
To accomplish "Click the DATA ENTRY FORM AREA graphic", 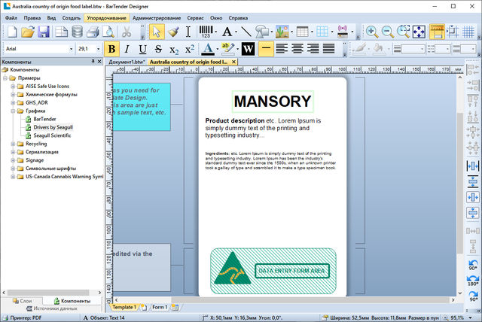I will (292, 271).
